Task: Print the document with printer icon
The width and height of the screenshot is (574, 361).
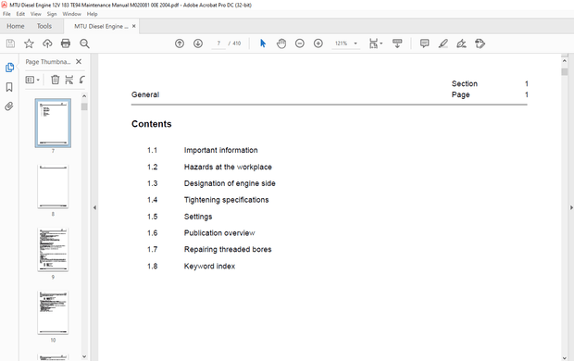Action: (x=66, y=44)
